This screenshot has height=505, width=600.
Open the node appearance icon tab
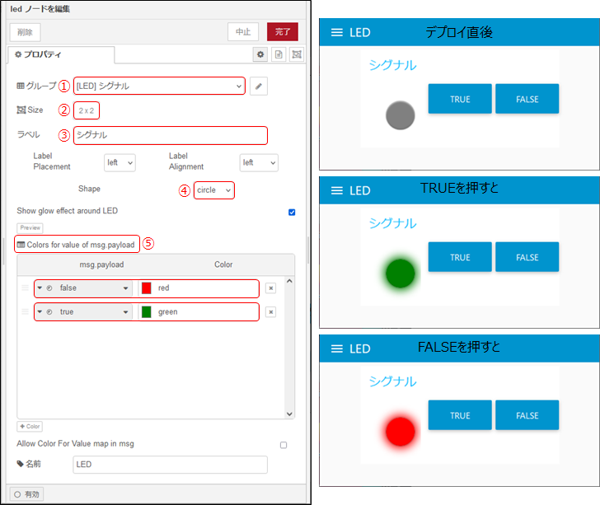pos(297,54)
